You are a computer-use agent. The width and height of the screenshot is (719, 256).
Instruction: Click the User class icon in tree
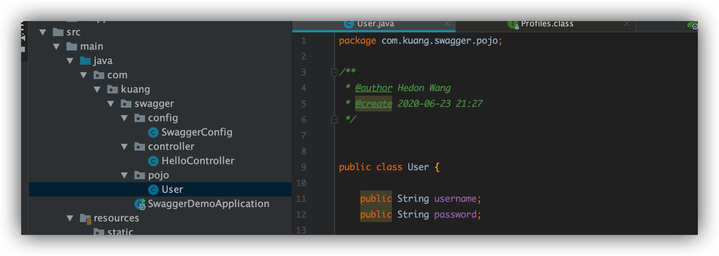click(x=153, y=190)
